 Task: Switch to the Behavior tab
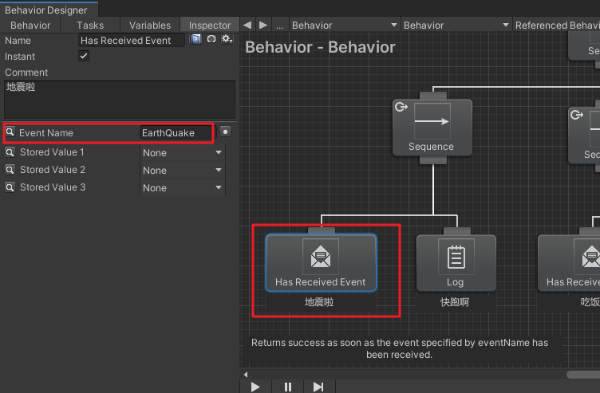30,26
